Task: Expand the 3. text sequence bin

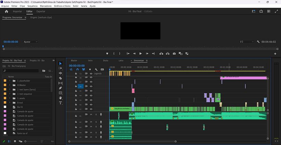Action: 10,94
